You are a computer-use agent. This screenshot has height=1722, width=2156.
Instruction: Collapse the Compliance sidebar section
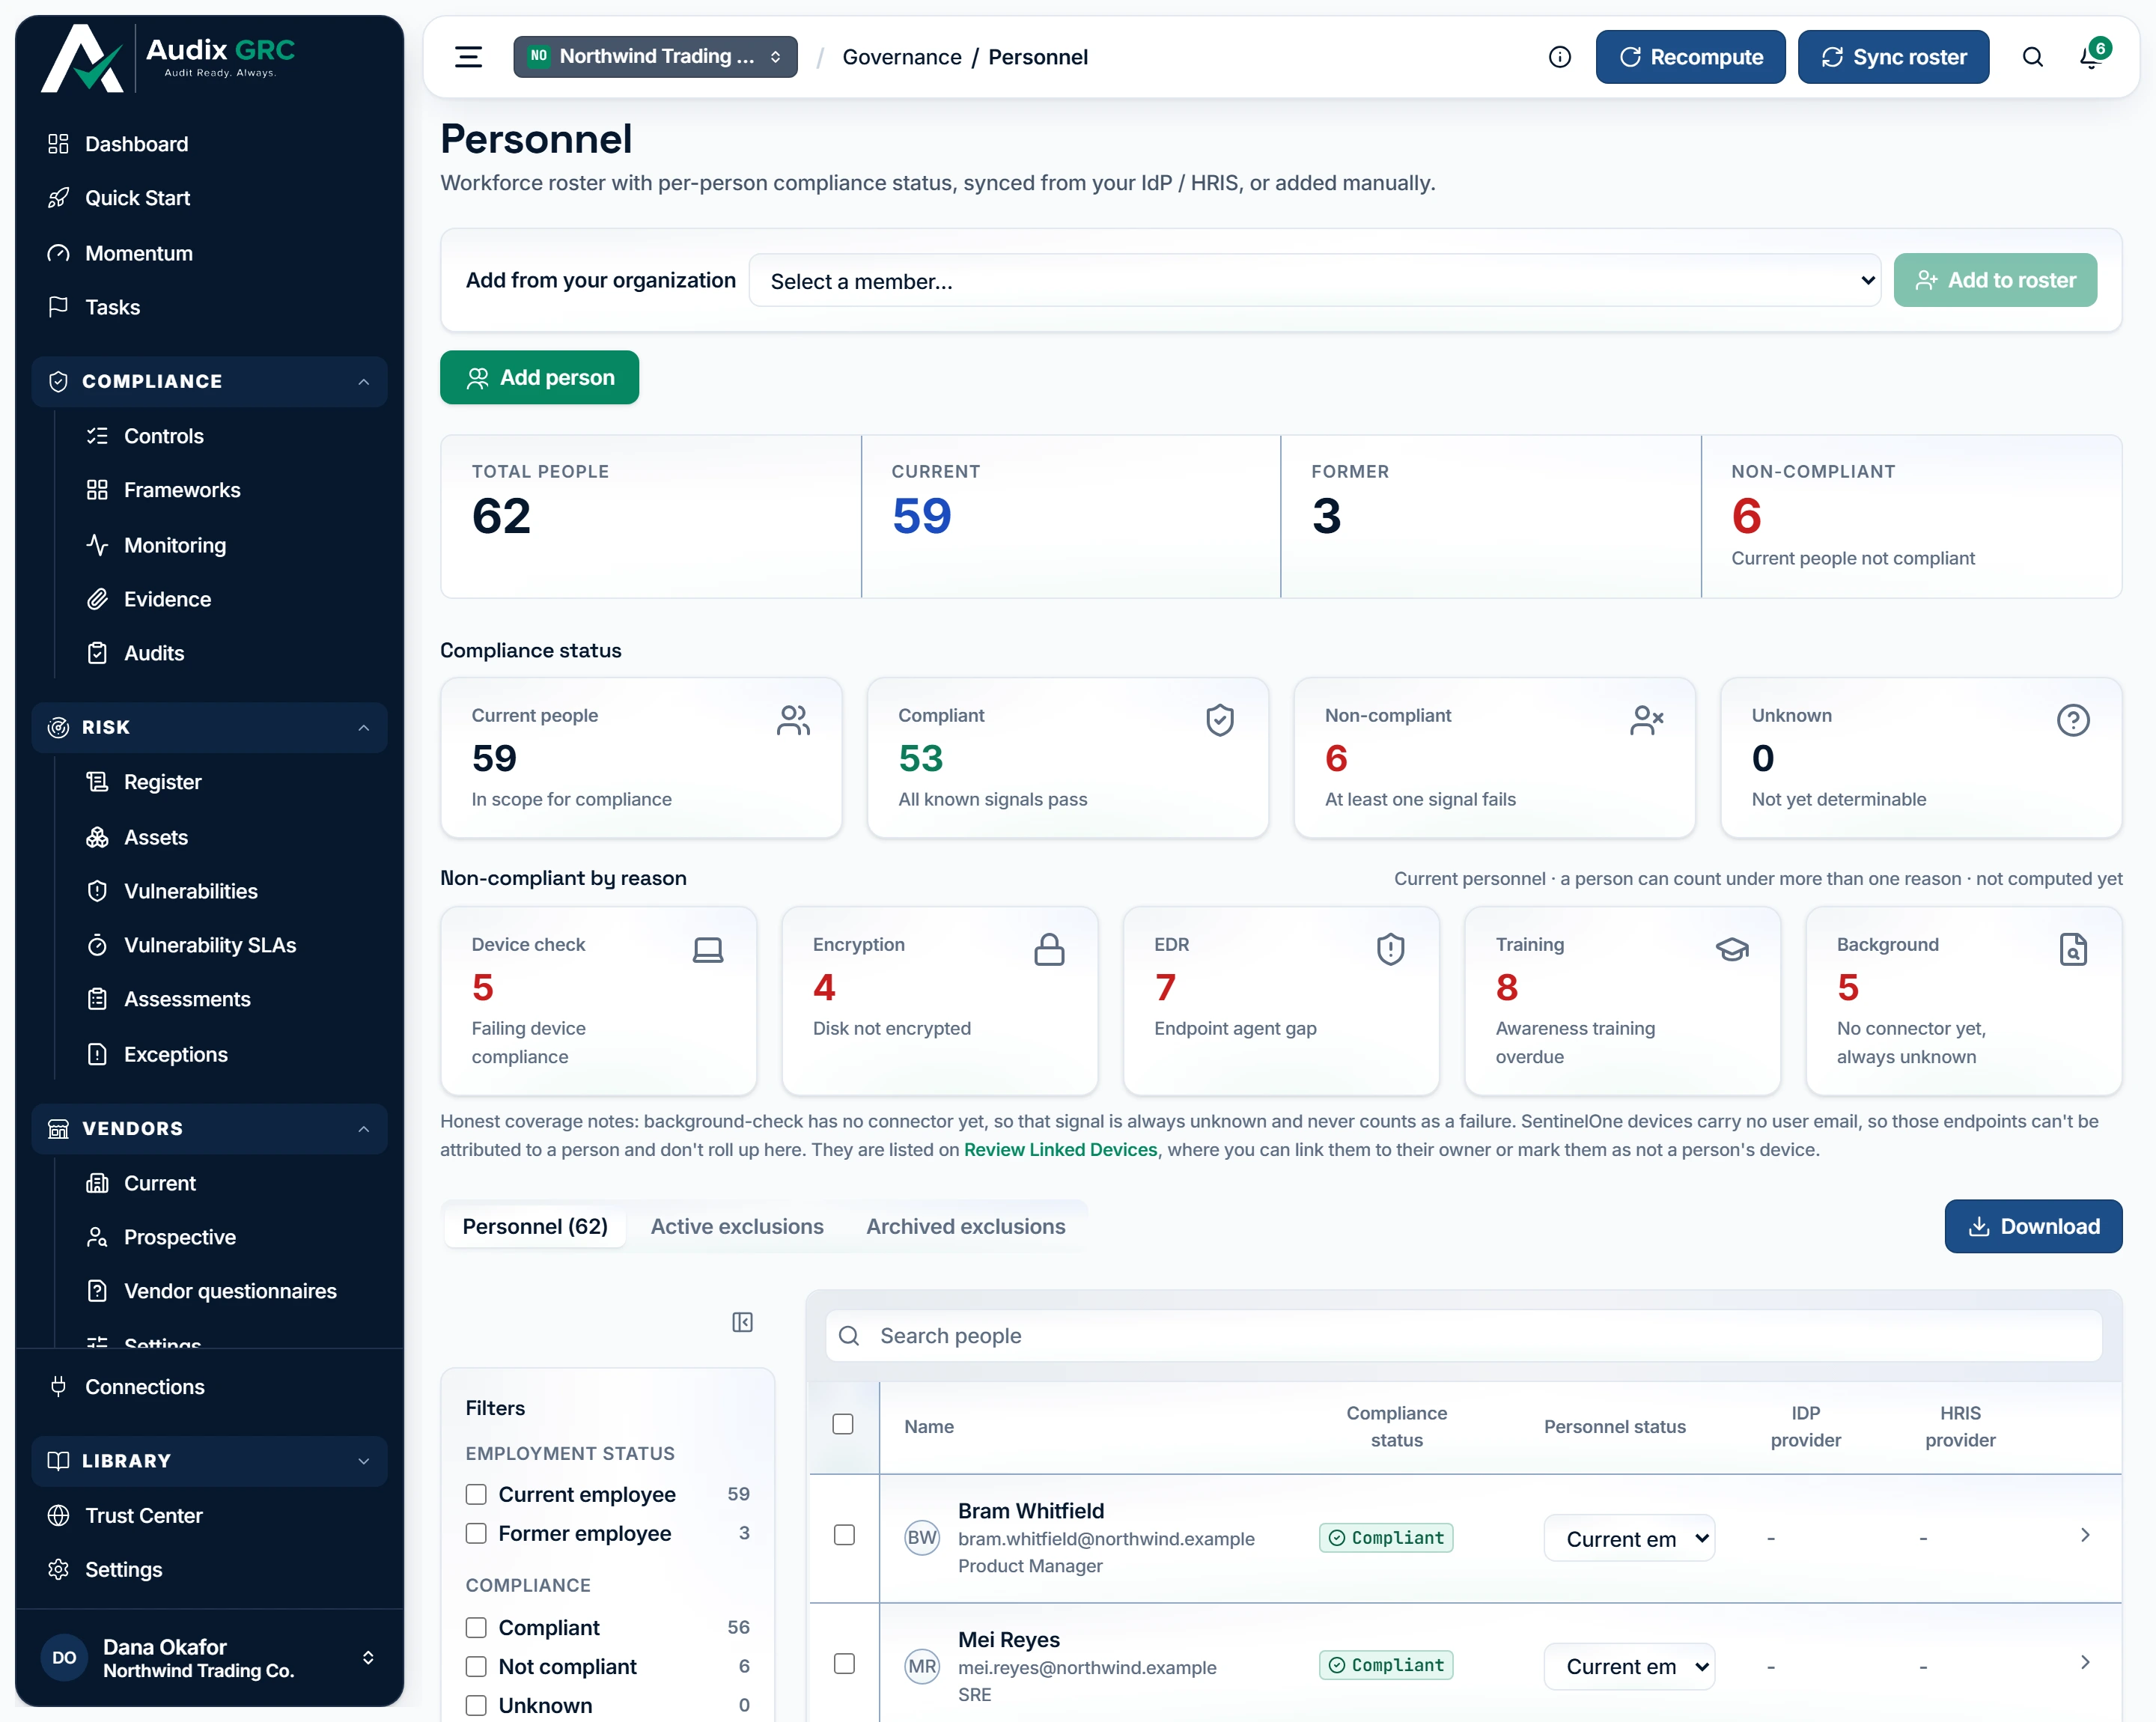pos(210,382)
